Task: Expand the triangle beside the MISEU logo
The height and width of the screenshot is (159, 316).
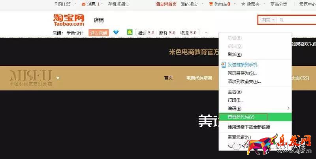Action: 58,78
